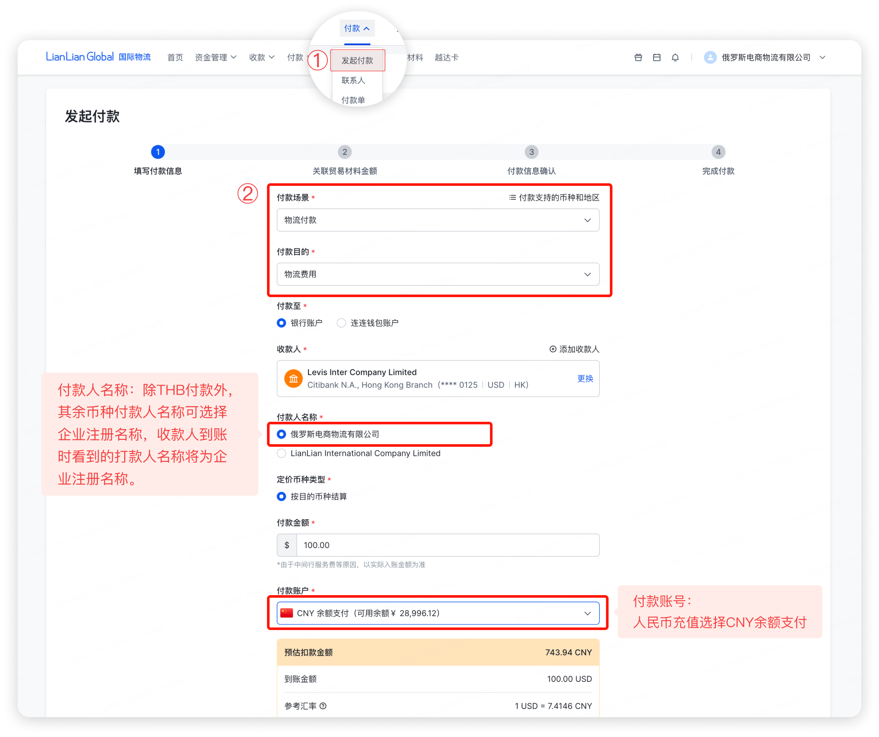Open notifications bell icon
The image size is (879, 737).
tap(675, 57)
